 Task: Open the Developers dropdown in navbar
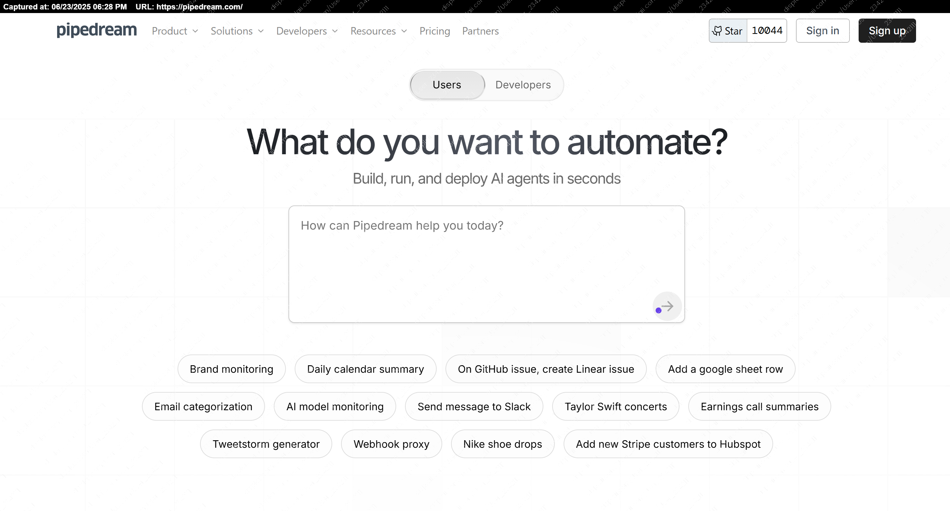click(307, 31)
